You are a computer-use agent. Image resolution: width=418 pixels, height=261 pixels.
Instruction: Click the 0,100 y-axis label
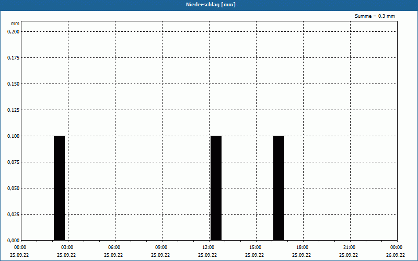coord(14,136)
